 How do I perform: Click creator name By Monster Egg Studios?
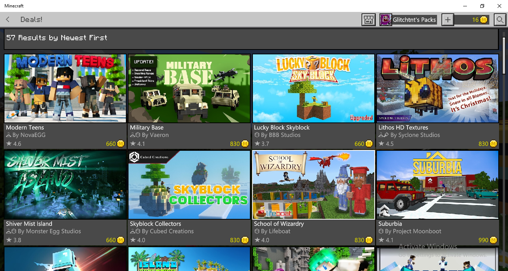click(49, 232)
